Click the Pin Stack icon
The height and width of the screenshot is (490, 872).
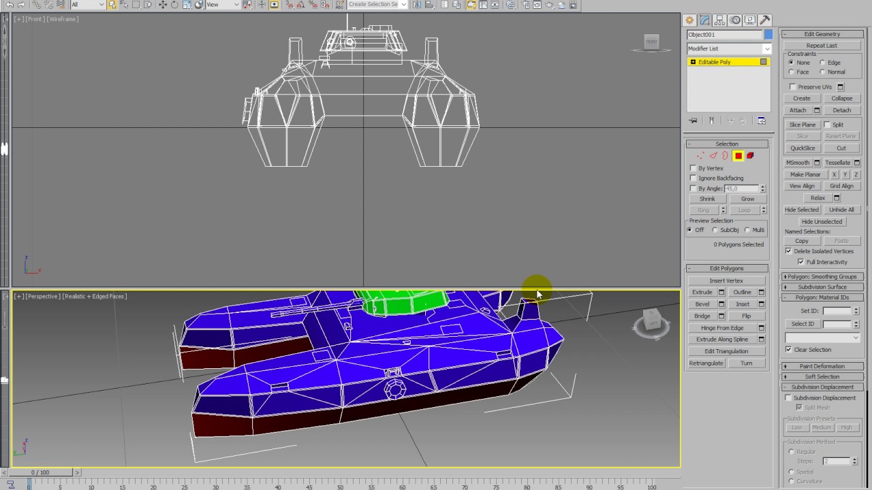point(693,120)
